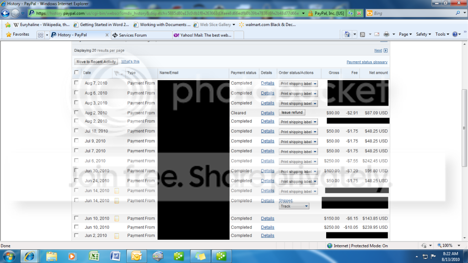Click the Help question mark icon
This screenshot has width=468, height=263.
455,34
